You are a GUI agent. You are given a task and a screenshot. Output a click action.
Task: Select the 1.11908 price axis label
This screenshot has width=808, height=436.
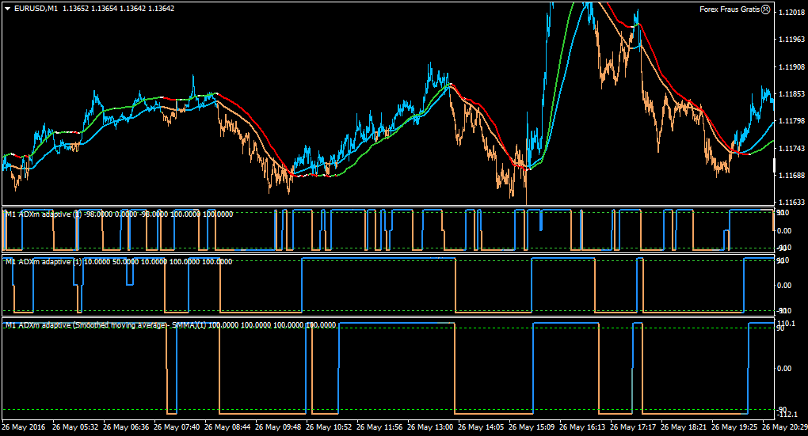[791, 66]
